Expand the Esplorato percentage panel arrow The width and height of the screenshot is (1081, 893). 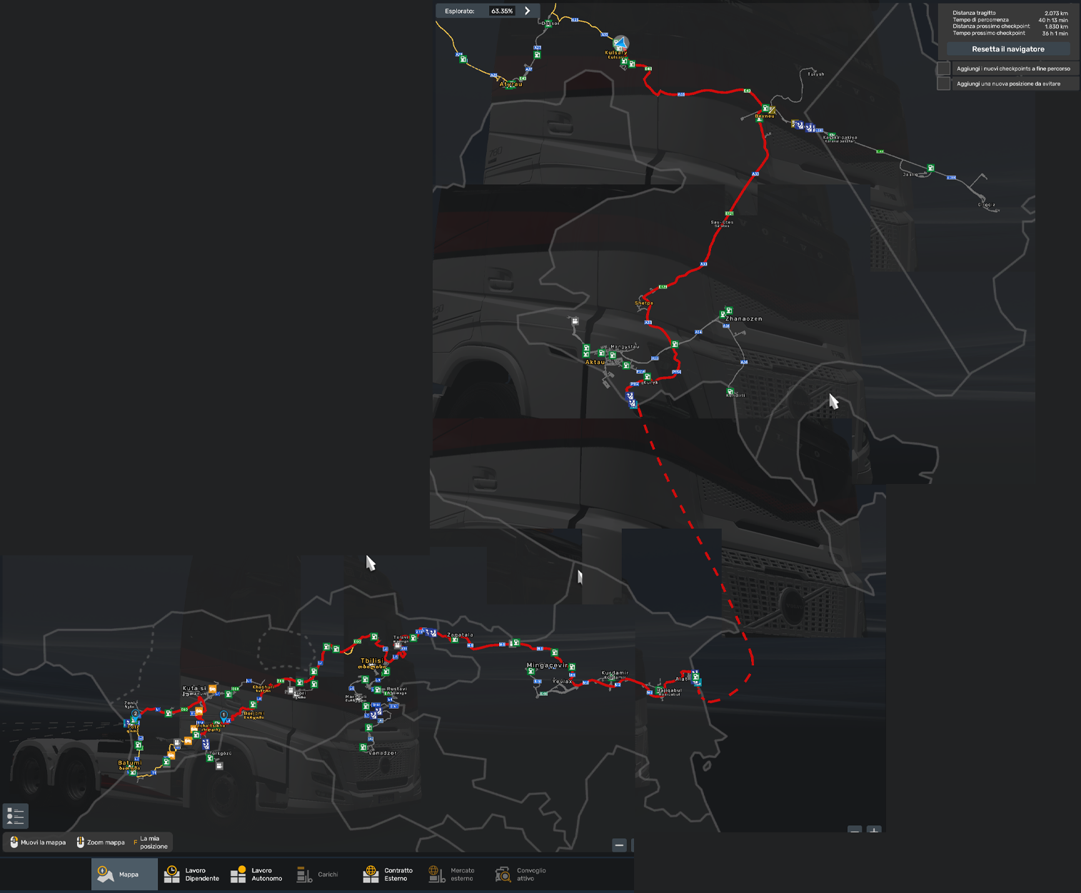[528, 11]
